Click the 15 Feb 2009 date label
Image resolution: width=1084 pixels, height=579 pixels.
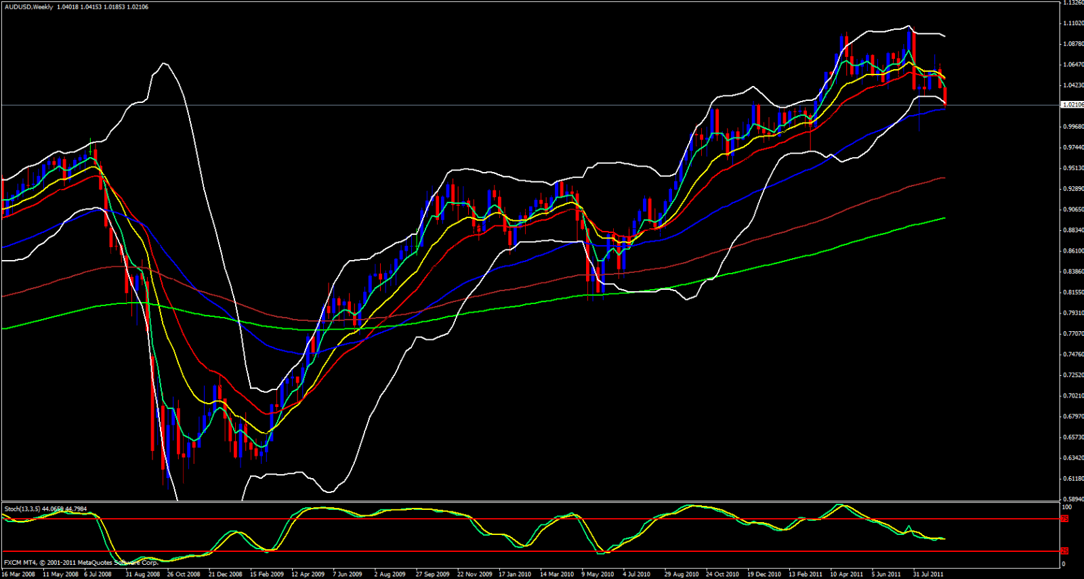(267, 574)
